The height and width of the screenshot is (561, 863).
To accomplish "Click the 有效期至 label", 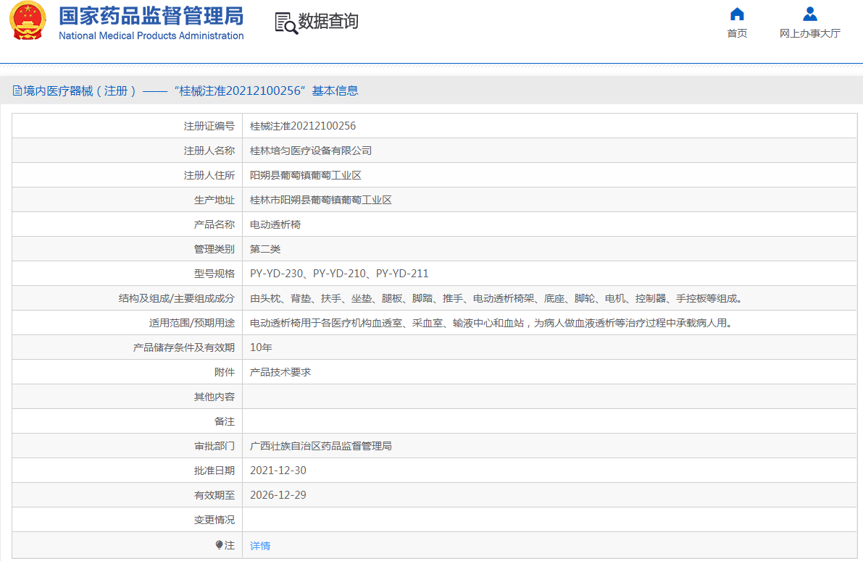I will tap(214, 495).
